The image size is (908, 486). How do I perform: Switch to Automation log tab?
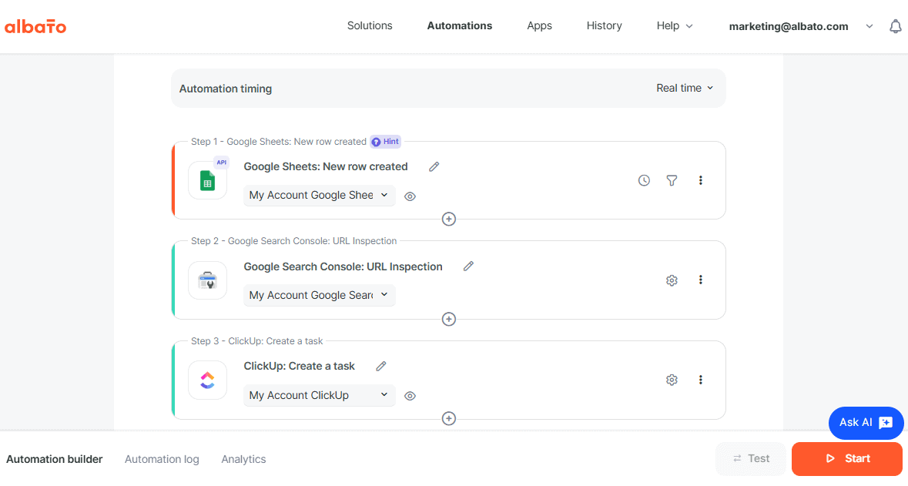click(162, 459)
